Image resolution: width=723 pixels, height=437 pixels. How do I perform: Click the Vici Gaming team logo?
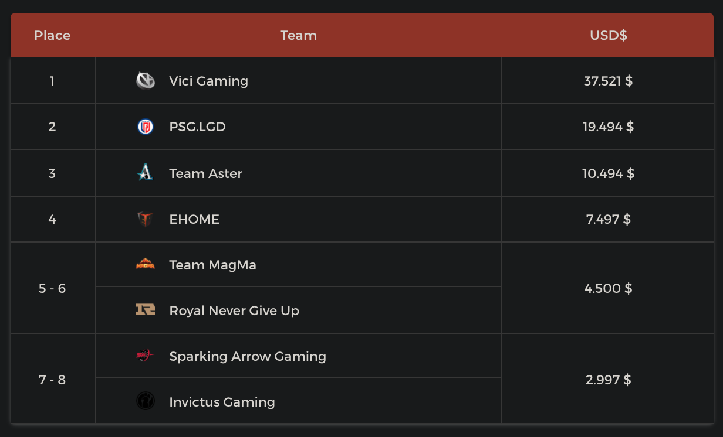(146, 81)
